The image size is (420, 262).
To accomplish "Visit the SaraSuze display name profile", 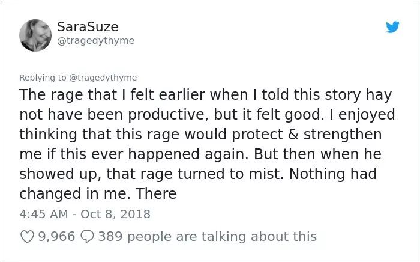I will [x=88, y=27].
